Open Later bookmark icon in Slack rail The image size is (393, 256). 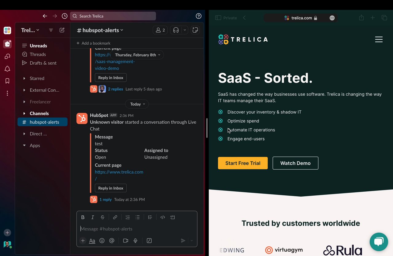click(7, 81)
